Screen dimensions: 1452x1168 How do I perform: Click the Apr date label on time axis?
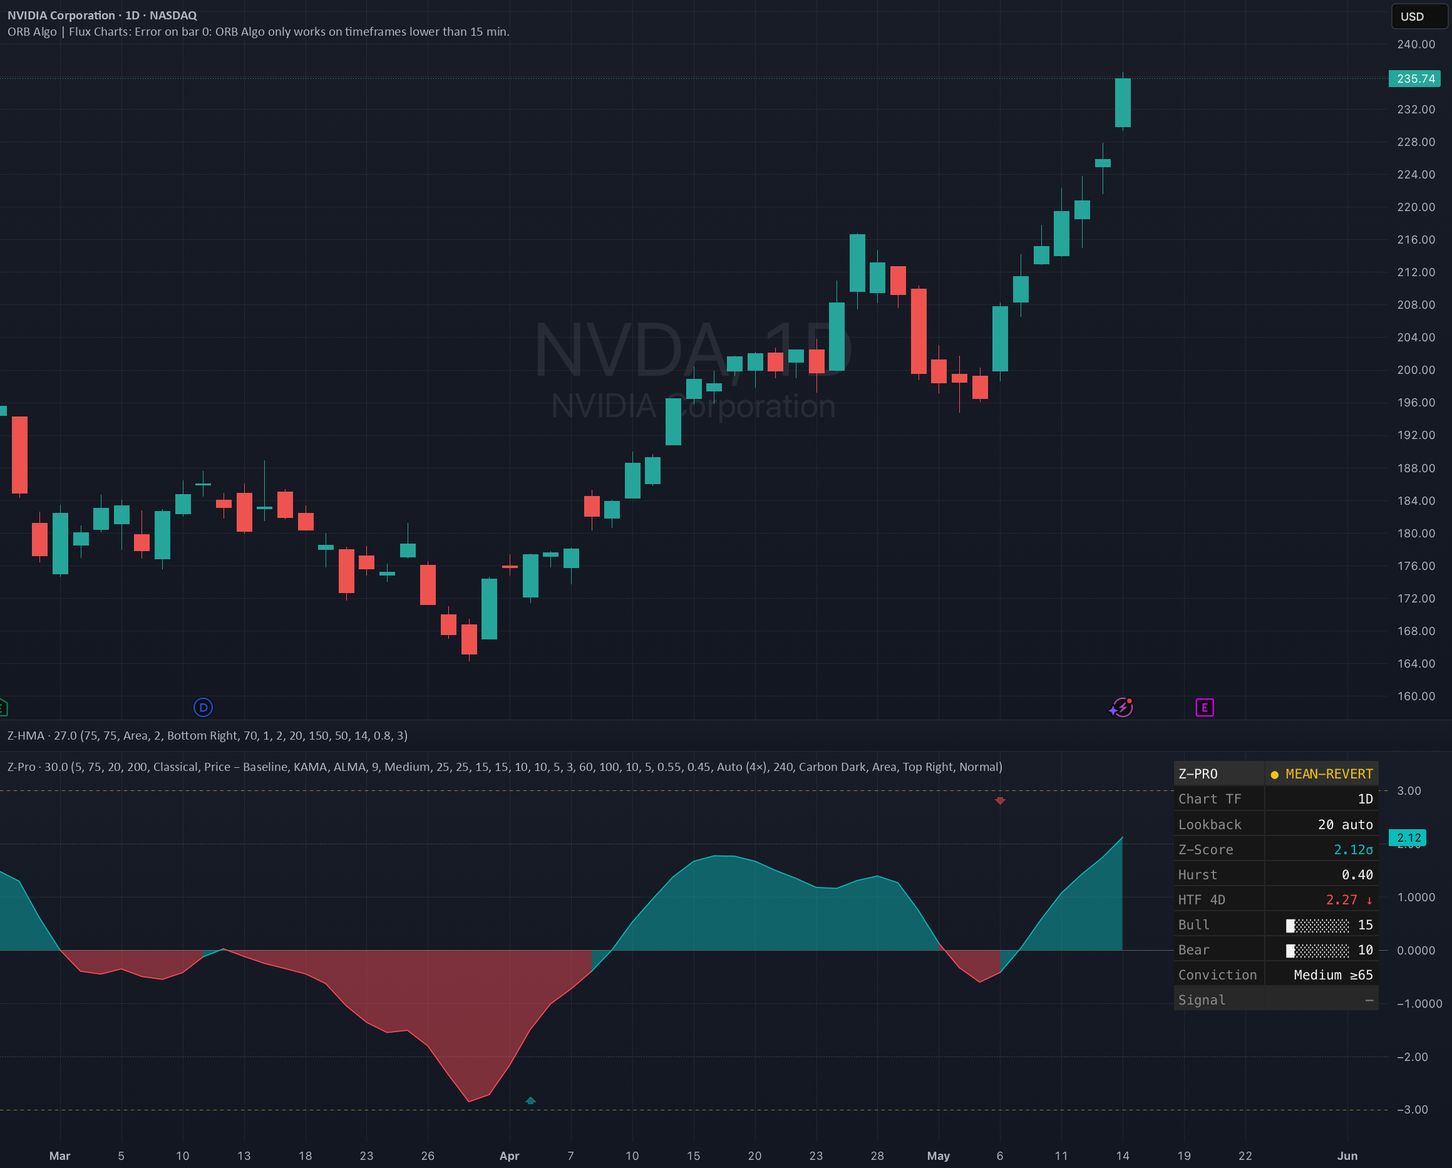pyautogui.click(x=509, y=1155)
